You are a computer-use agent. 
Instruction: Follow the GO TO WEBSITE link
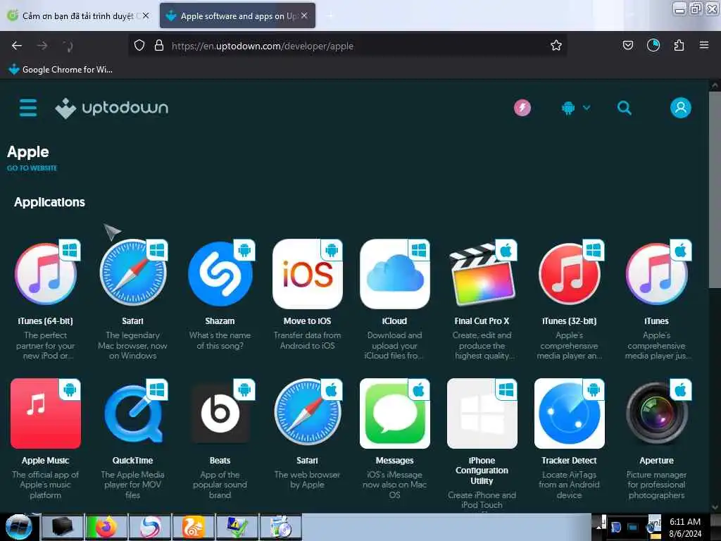(32, 168)
